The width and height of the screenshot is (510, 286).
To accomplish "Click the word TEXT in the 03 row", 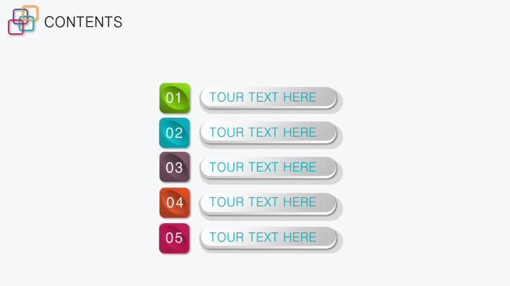I will click(263, 167).
